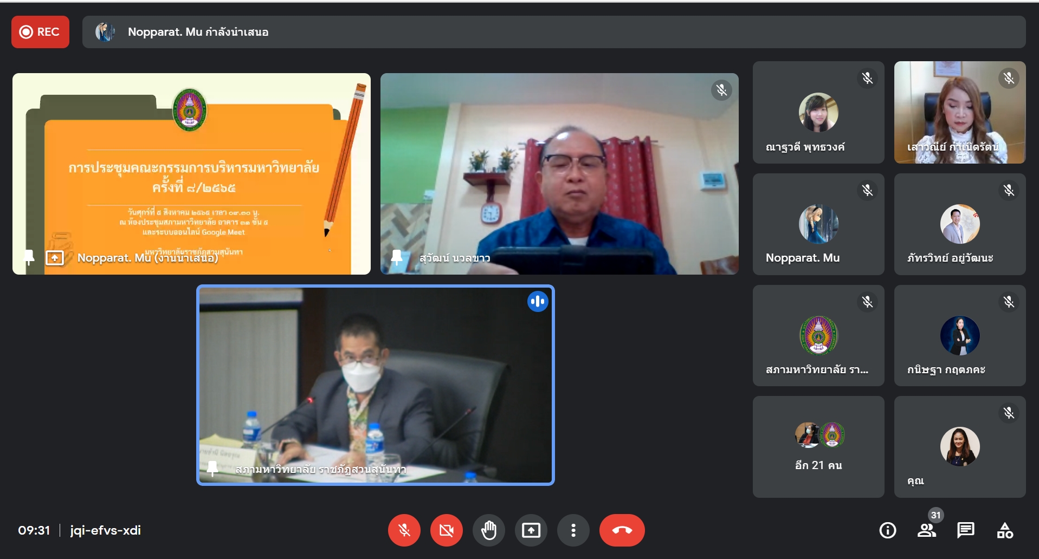1039x559 pixels.
Task: Click pin icon on สุวัฒน์ นวลขาว tile
Action: (397, 257)
